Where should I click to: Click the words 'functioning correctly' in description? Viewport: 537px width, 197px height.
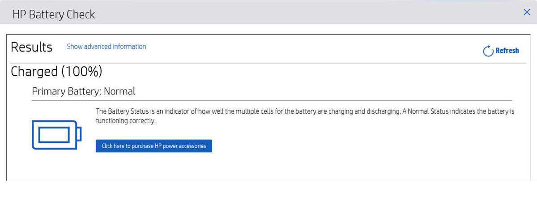coord(126,121)
